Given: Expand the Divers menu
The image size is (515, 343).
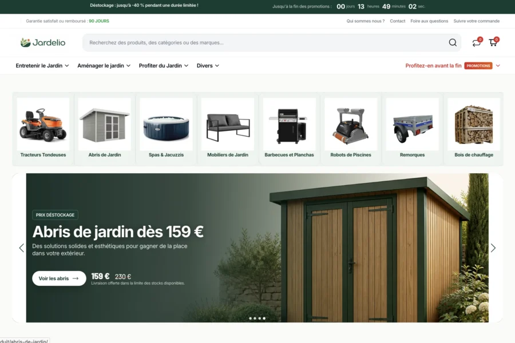Looking at the screenshot, I should tap(208, 66).
